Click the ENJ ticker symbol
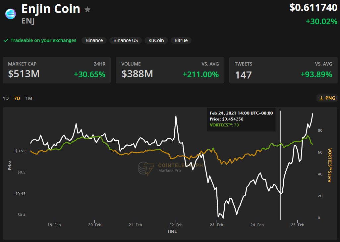 [x=28, y=21]
